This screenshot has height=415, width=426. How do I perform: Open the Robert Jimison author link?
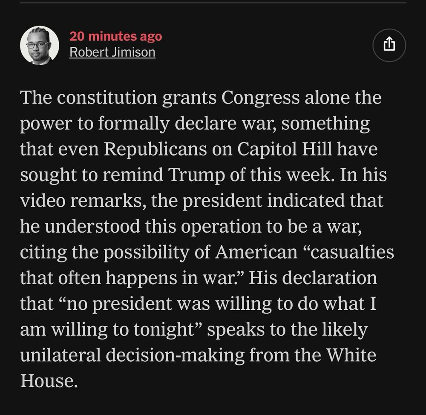coord(112,52)
